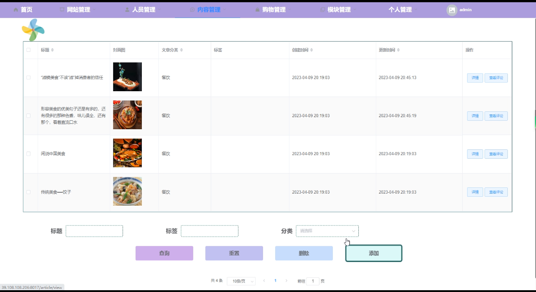The image size is (536, 292).
Task: Check the row for "滤镜美食" article
Action: point(28,77)
